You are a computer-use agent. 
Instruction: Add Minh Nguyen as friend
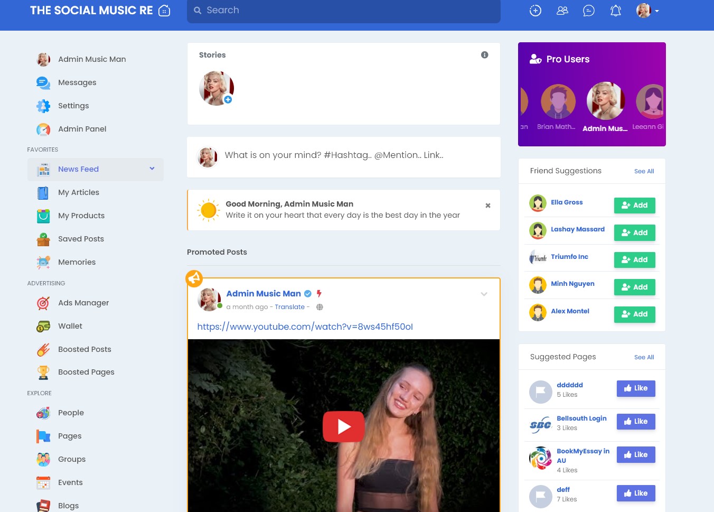pyautogui.click(x=635, y=287)
